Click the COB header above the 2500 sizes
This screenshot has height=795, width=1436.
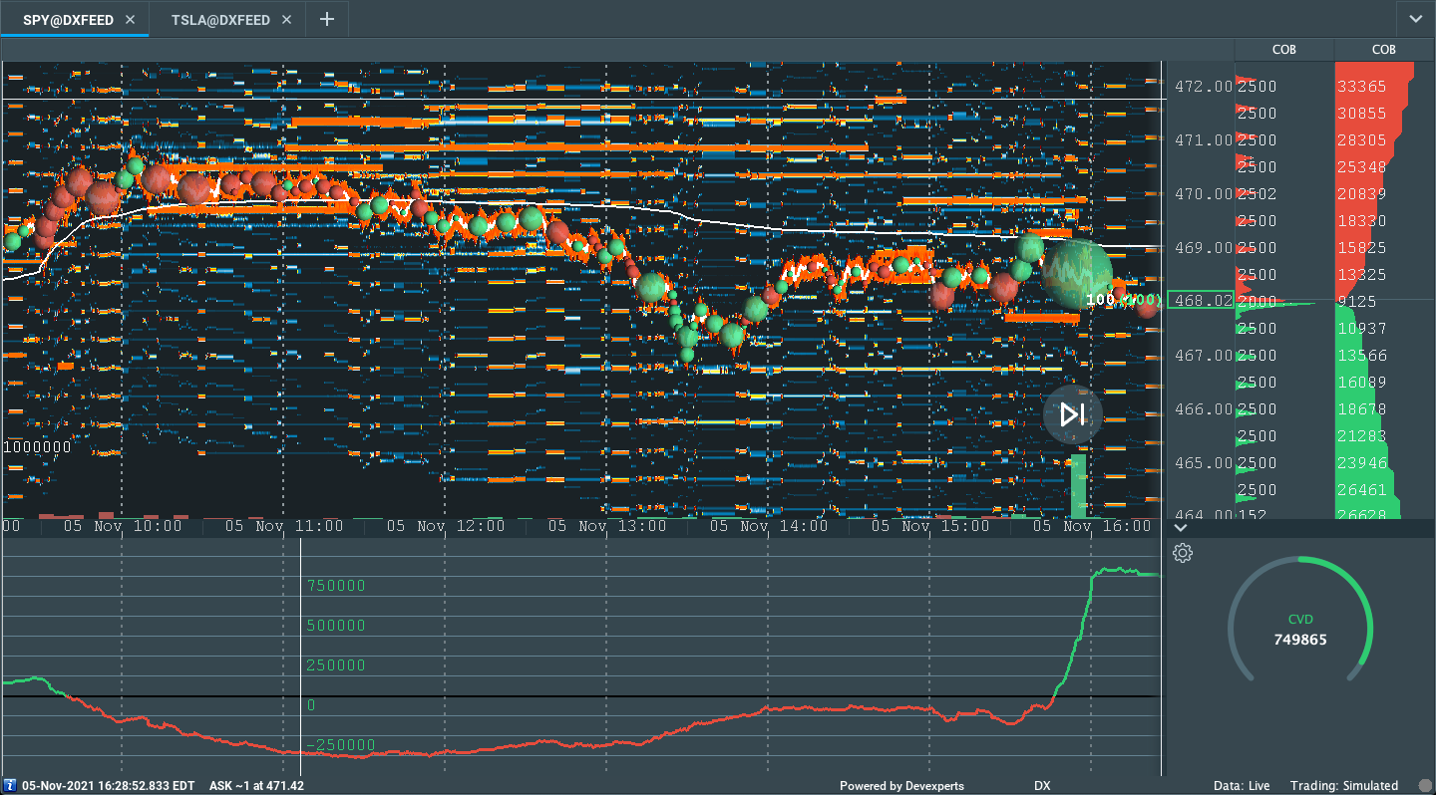1284,50
